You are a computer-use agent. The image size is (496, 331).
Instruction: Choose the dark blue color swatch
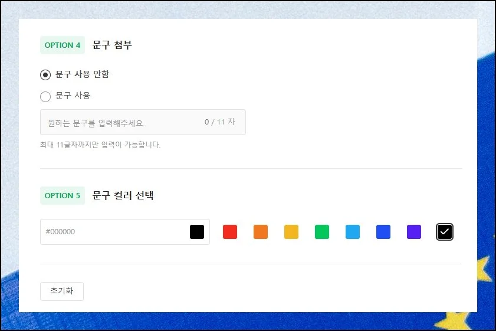383,232
